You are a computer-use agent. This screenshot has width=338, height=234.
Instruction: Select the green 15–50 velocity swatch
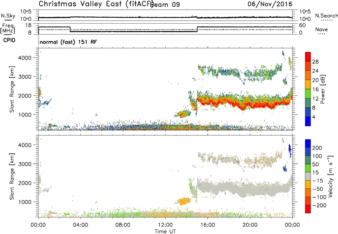click(308, 168)
